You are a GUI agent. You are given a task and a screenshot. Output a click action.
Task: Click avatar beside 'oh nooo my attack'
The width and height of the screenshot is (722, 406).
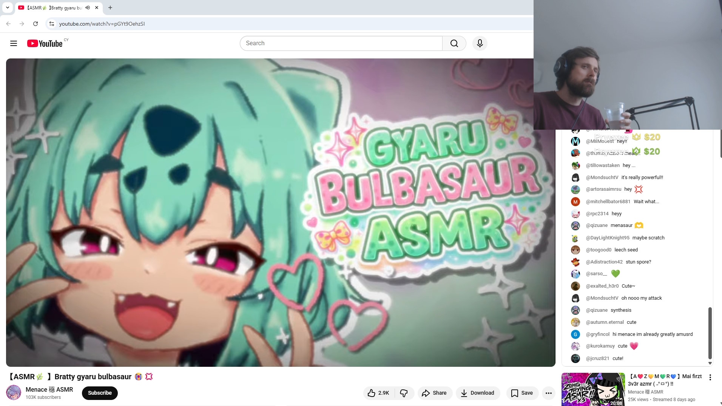pos(575,298)
